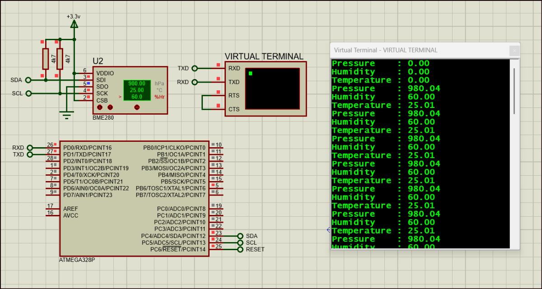Screen dimensions: 542x289
Task: Close the Virtual Terminal window
Action: [x=514, y=51]
